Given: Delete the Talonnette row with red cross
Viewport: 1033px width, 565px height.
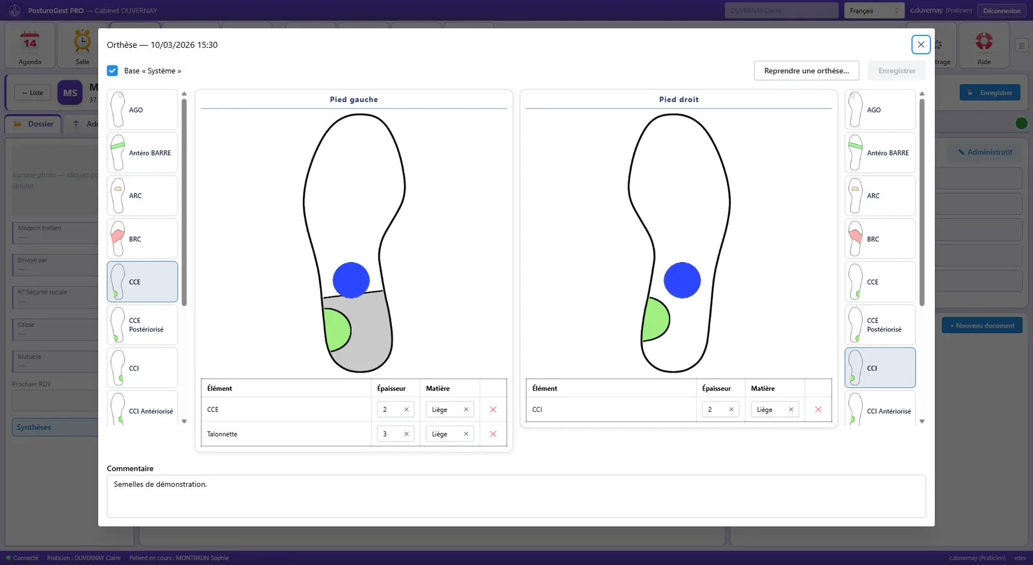Looking at the screenshot, I should tap(493, 434).
